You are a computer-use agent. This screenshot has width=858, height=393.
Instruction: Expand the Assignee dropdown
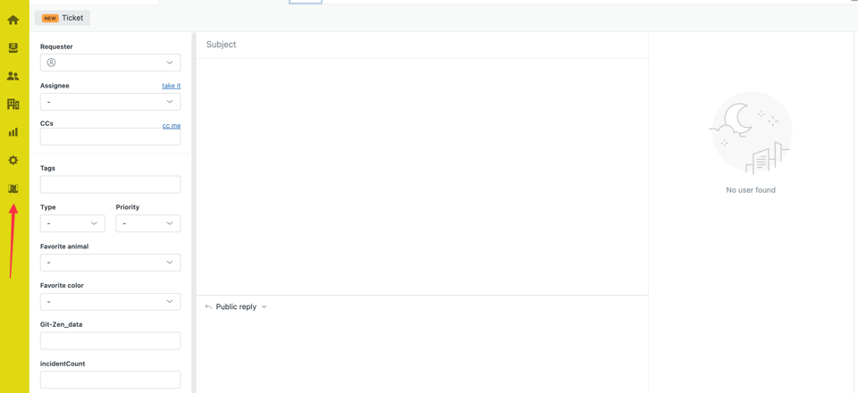click(110, 102)
